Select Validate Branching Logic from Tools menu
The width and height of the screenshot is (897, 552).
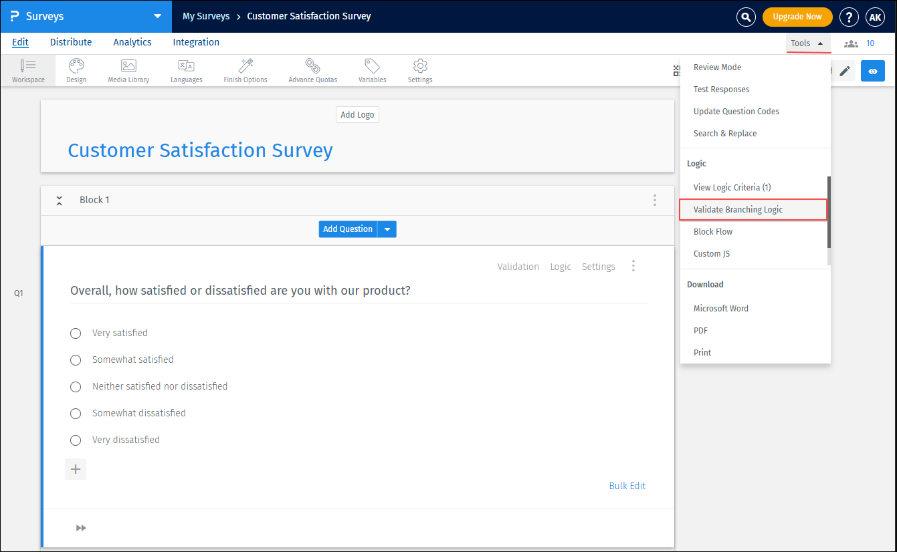pyautogui.click(x=738, y=209)
